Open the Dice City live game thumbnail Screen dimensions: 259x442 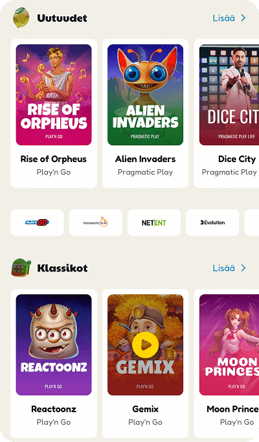pyautogui.click(x=229, y=95)
